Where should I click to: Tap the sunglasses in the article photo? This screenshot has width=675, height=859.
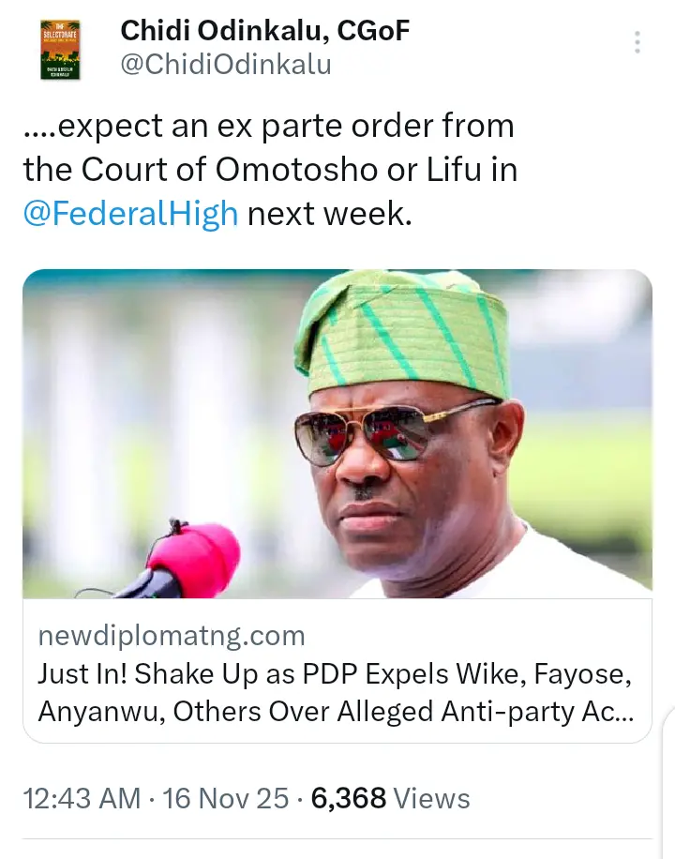[394, 431]
